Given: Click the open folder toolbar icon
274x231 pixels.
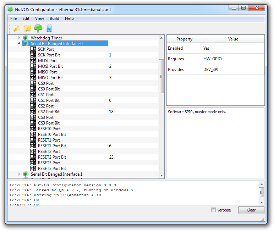Looking at the screenshot, I should coord(16,28).
